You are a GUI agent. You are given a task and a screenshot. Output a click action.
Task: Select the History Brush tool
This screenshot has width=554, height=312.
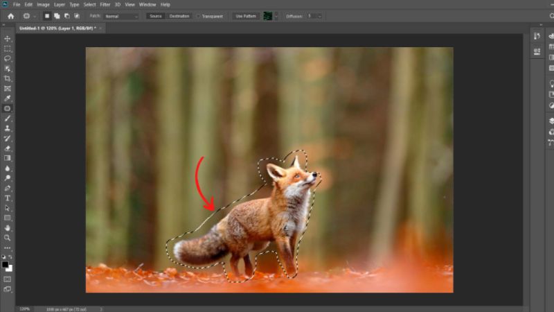(x=7, y=138)
